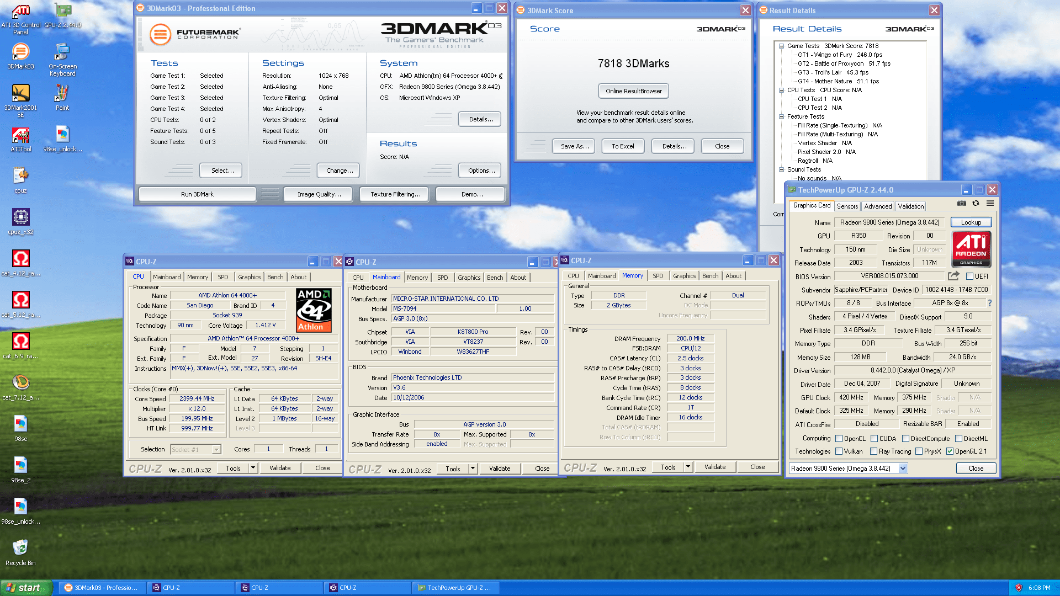Select the 3DMark2001 SE desktop shortcut

[20, 101]
